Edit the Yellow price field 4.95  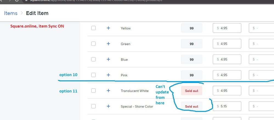point(227,28)
